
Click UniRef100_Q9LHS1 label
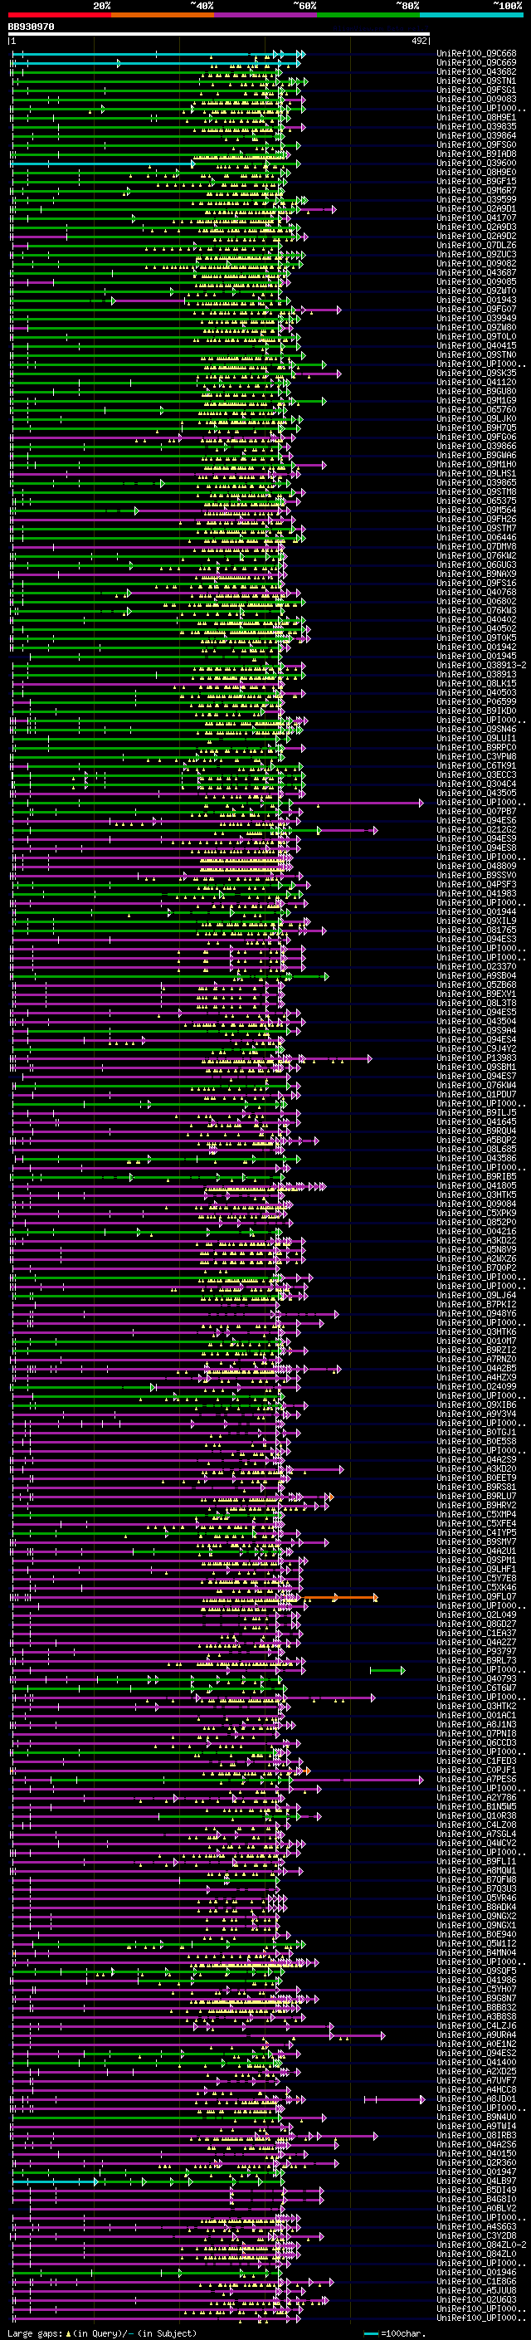[476, 473]
